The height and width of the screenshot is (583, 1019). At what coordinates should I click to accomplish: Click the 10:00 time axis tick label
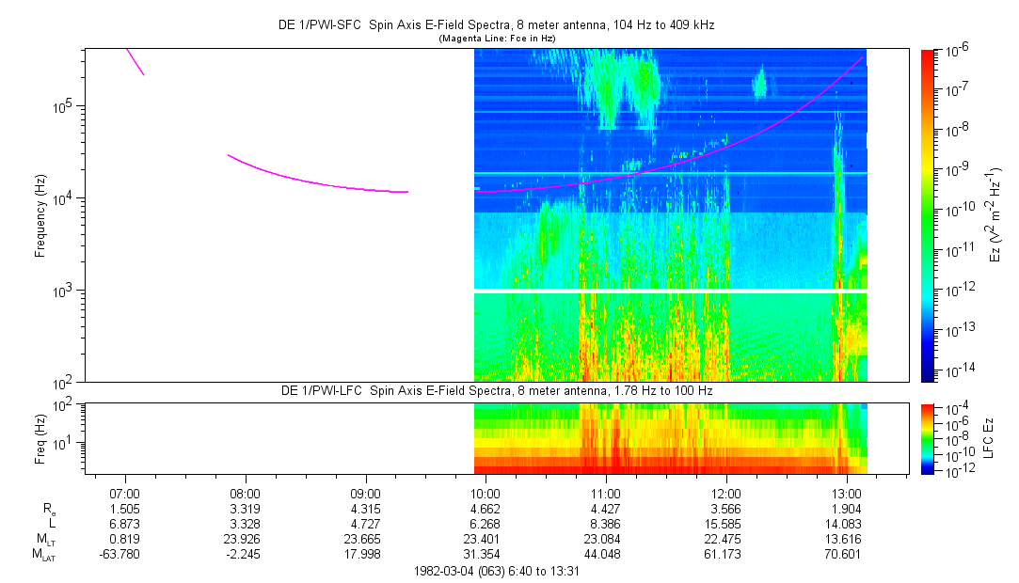tap(486, 493)
